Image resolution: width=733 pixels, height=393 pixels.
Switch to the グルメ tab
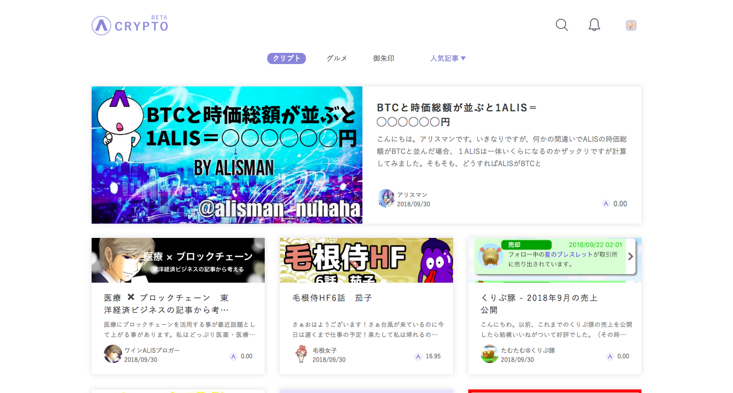pyautogui.click(x=336, y=58)
